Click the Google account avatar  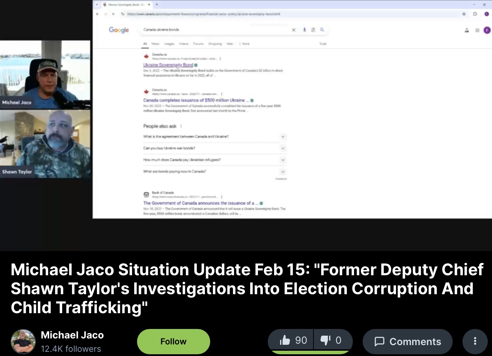point(487,30)
